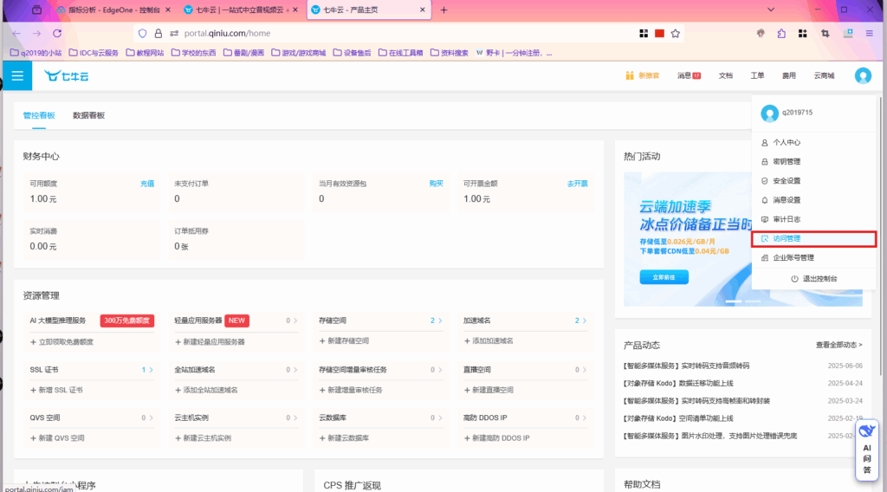The image size is (887, 492).
Task: Expand the SSL 证书 count arrow
Action: click(152, 370)
